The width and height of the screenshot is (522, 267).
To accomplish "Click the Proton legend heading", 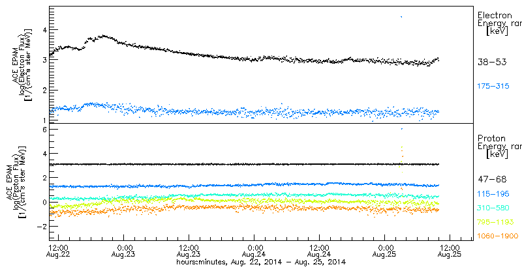I will click(492, 139).
